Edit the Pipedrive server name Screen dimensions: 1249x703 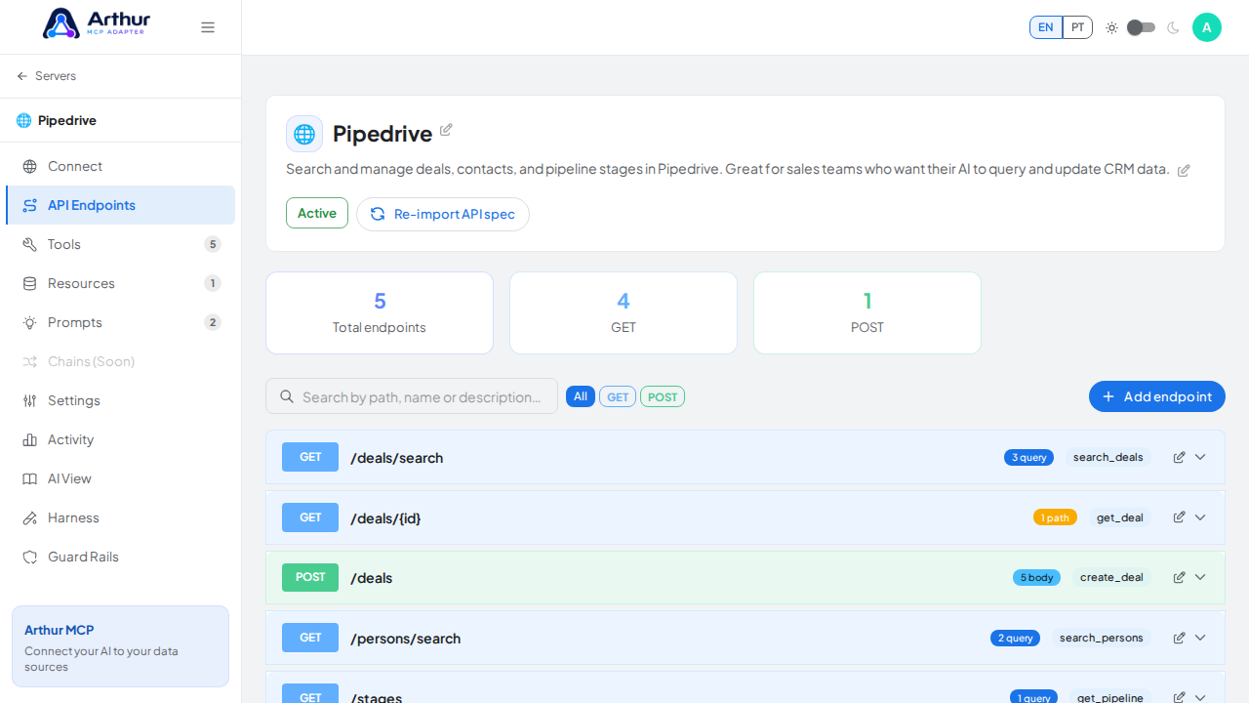446,130
